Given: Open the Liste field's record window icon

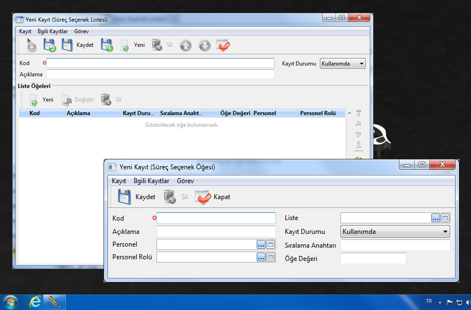Looking at the screenshot, I should coord(445,218).
